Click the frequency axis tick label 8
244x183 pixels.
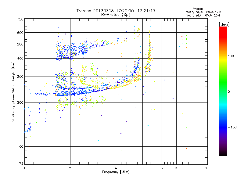(x=162, y=168)
